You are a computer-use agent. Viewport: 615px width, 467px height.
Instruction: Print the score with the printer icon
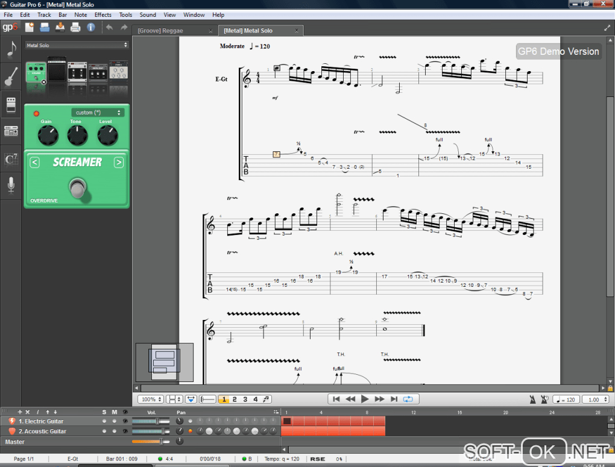(75, 27)
